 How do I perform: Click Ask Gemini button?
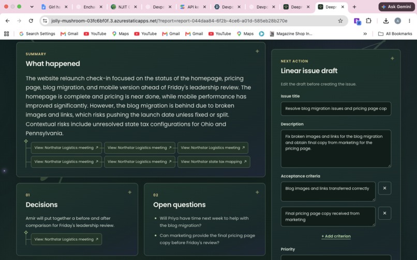[396, 7]
